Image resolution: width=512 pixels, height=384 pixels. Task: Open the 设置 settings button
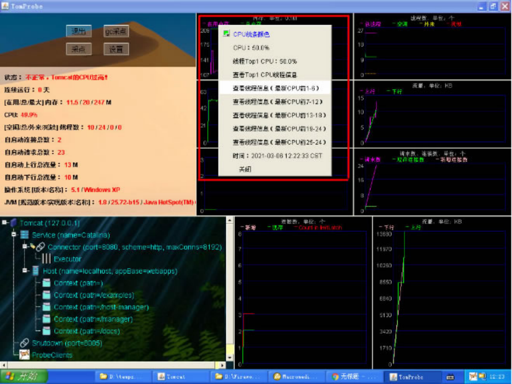click(116, 49)
